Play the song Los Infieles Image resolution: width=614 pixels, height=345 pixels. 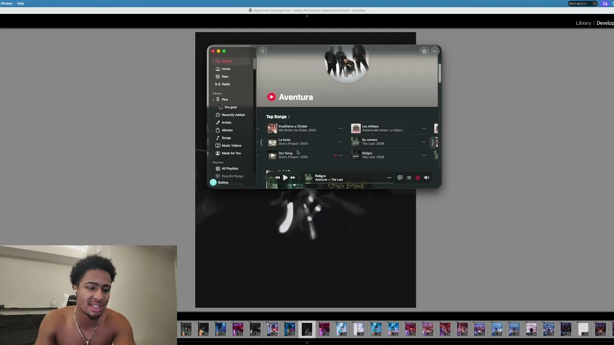click(356, 128)
